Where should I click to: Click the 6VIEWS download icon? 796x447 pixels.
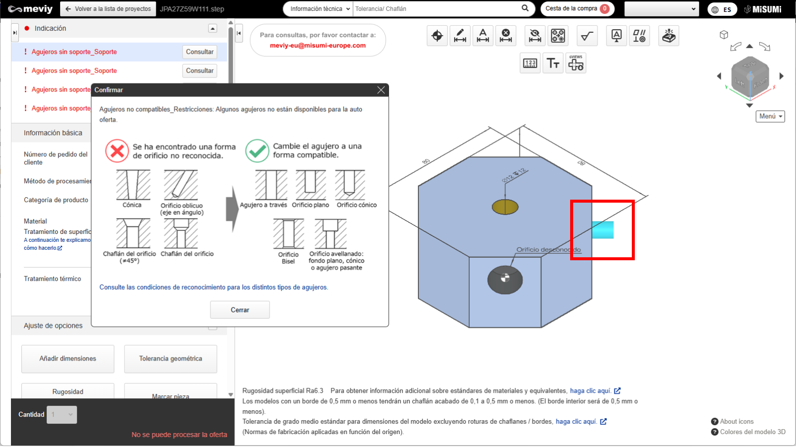pos(576,63)
